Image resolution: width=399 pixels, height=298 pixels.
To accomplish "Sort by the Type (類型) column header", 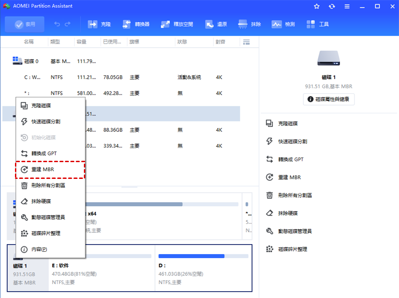I will pyautogui.click(x=55, y=42).
